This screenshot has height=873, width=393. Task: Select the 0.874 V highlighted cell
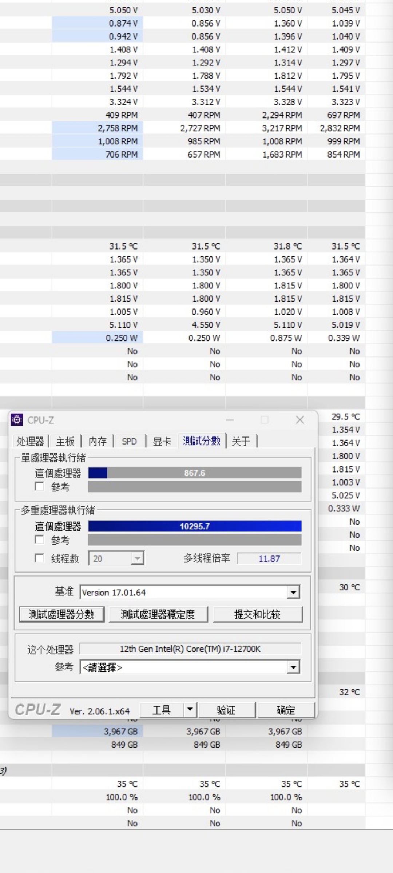[98, 23]
